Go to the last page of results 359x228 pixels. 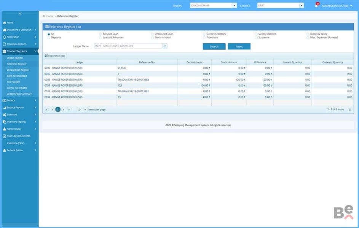click(x=69, y=110)
